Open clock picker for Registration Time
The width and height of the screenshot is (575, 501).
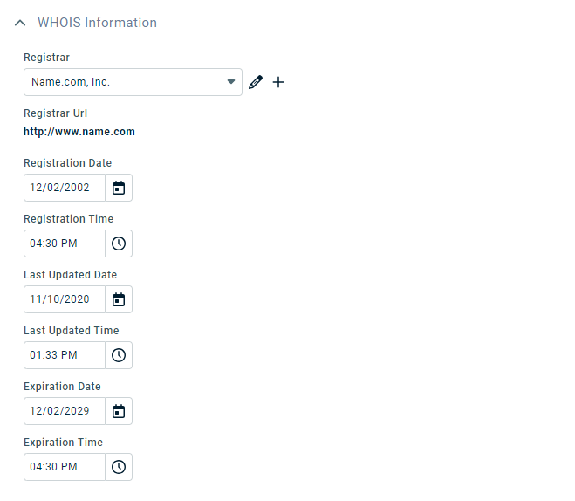pyautogui.click(x=119, y=244)
